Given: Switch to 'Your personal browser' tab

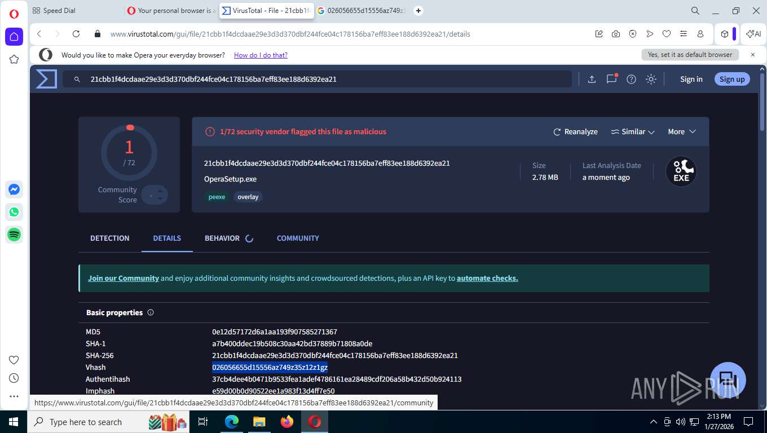Looking at the screenshot, I should point(171,11).
